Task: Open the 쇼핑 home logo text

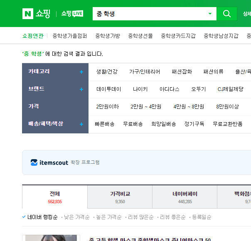Action: (43, 14)
